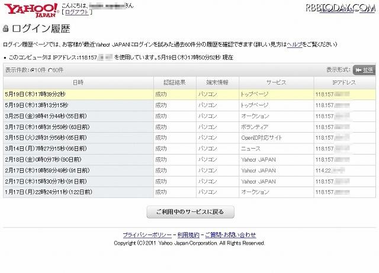Select the 3月25日(金)9時41分44秒 entry
Image resolution: width=379 pixels, height=273 pixels.
tap(189, 116)
